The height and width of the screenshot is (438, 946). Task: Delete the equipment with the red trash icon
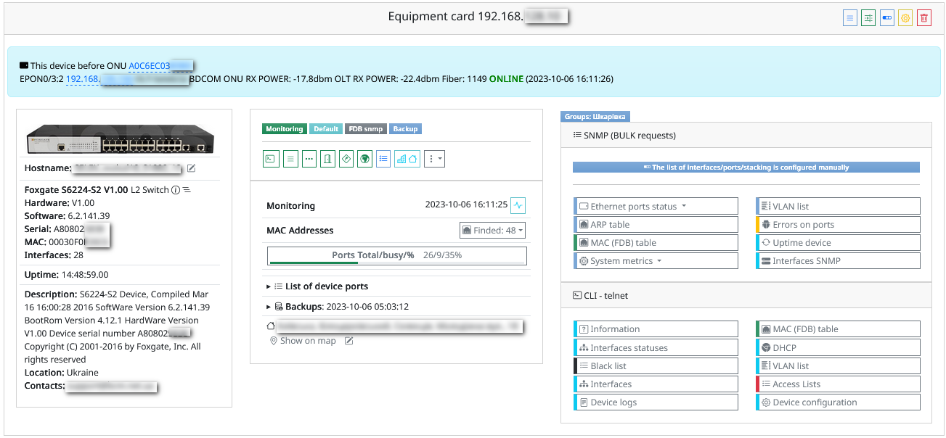pos(923,19)
